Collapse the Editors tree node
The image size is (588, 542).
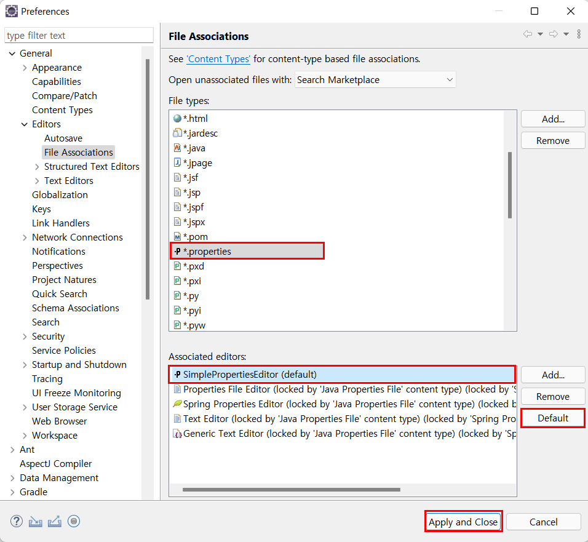coord(25,124)
